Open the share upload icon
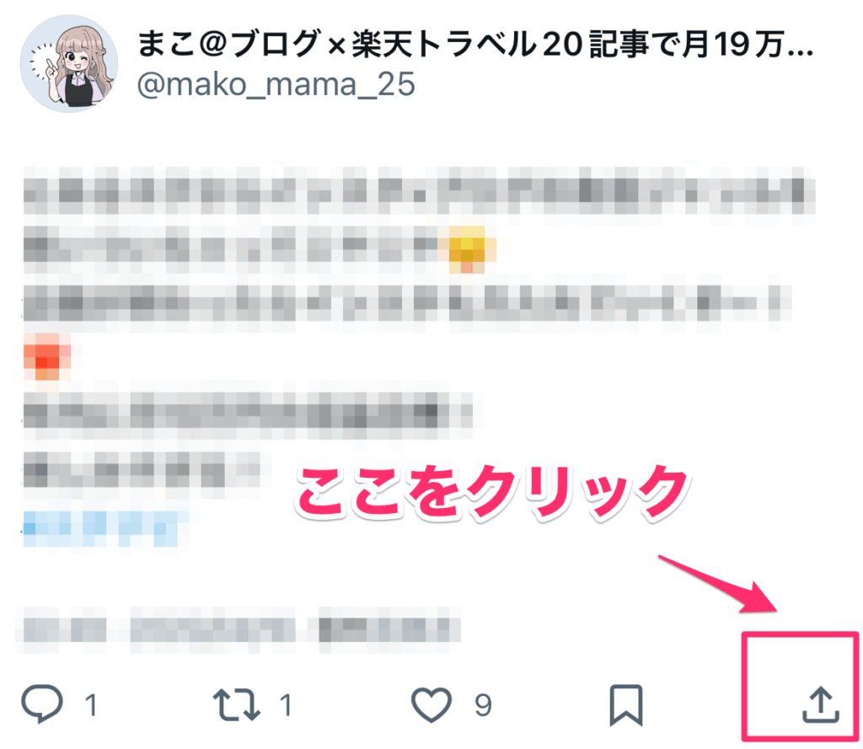This screenshot has width=863, height=749. (x=821, y=704)
